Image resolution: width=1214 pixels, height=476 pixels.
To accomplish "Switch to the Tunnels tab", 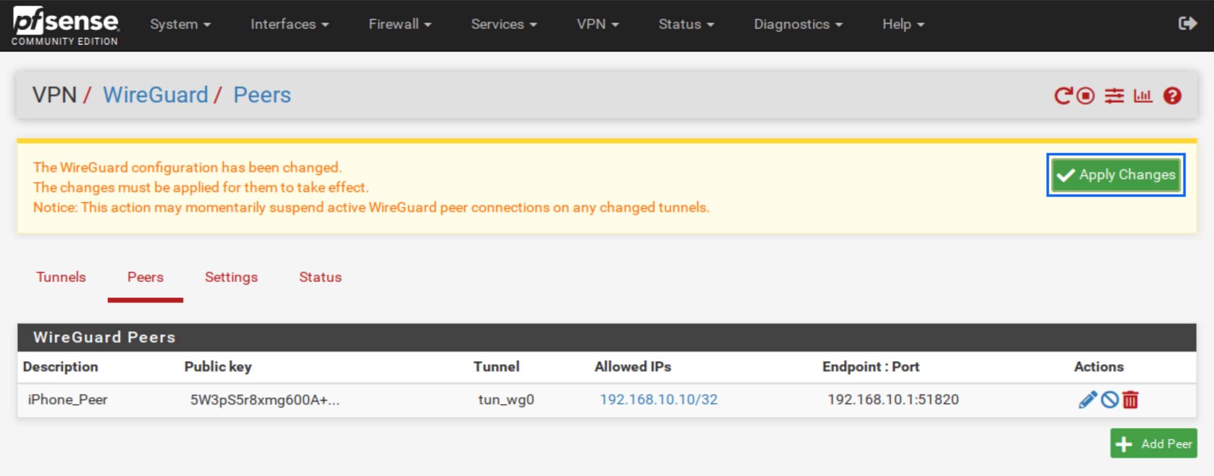I will pyautogui.click(x=61, y=277).
